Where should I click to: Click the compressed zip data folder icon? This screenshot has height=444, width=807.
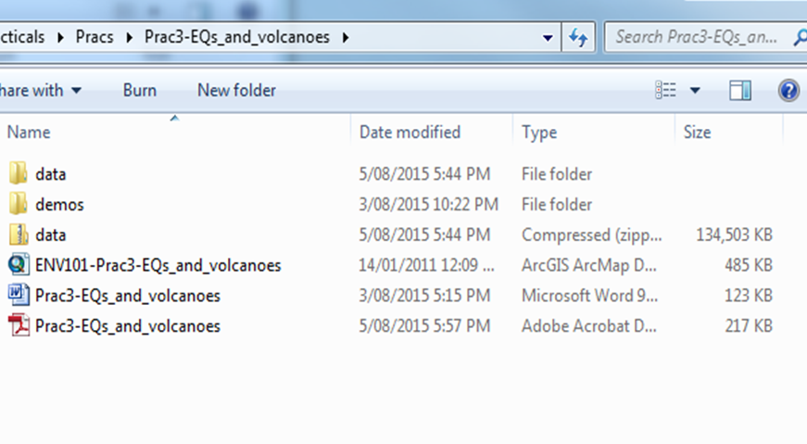pos(19,235)
